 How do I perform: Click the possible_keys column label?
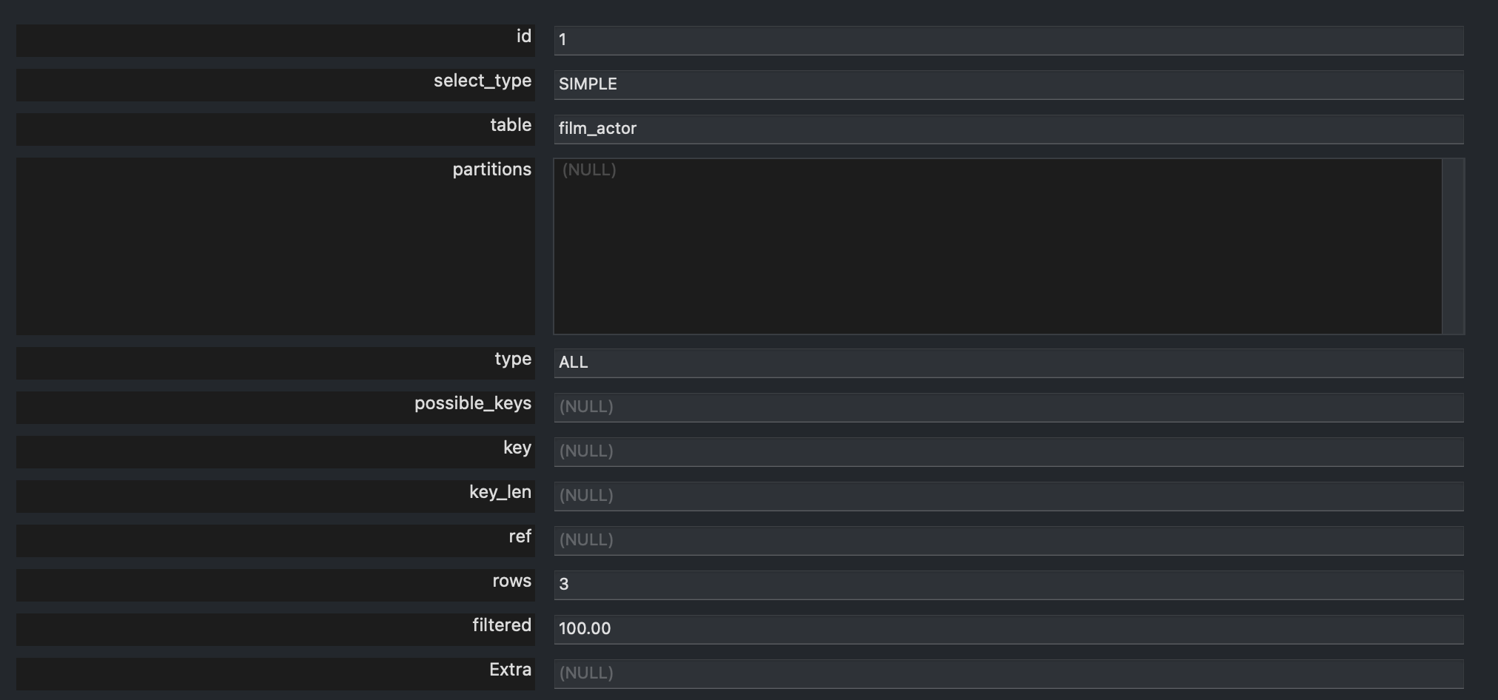[472, 403]
